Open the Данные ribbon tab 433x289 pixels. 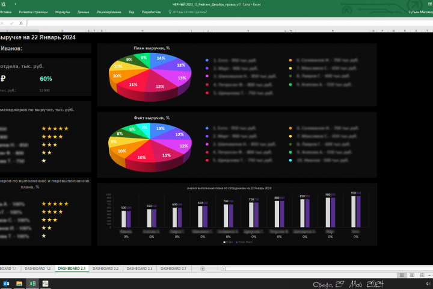(83, 12)
